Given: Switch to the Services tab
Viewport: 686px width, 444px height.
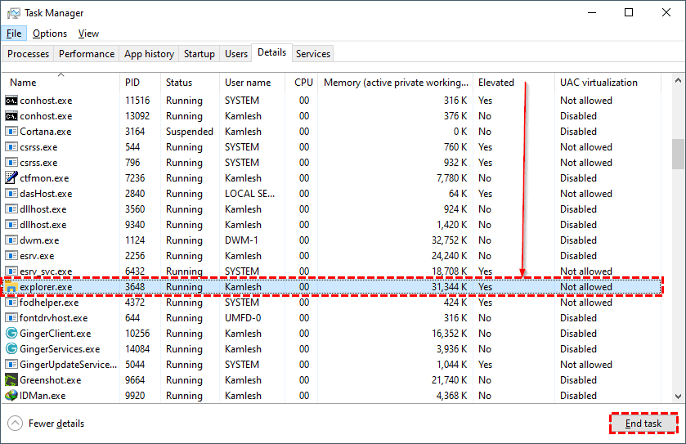Looking at the screenshot, I should tap(313, 54).
